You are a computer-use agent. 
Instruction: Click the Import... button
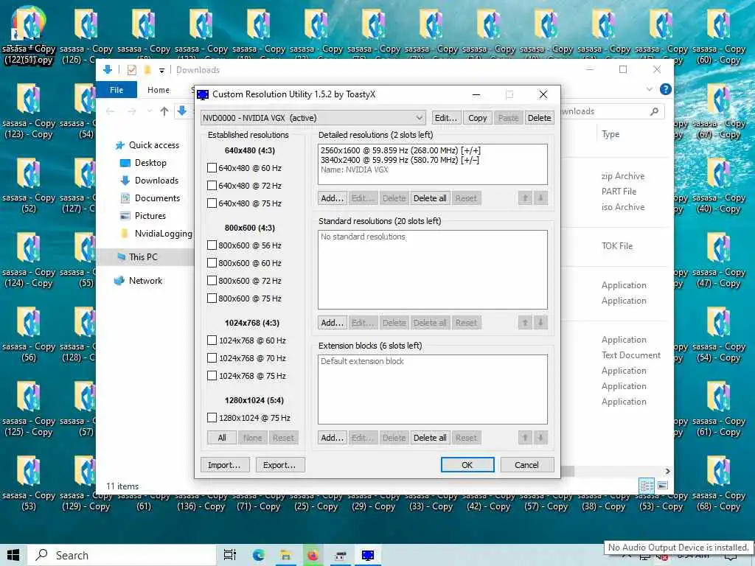[x=224, y=465]
